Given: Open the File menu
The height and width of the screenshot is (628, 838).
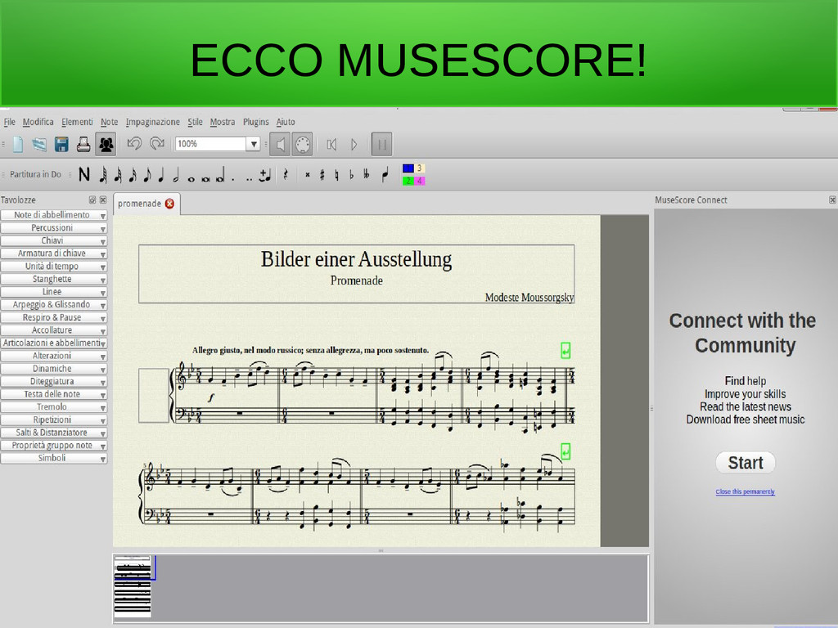Looking at the screenshot, I should pos(10,122).
